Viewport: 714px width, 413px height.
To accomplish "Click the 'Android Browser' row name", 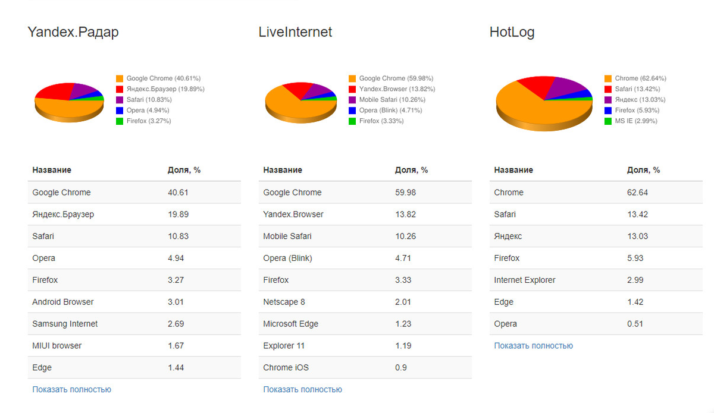I will point(63,302).
